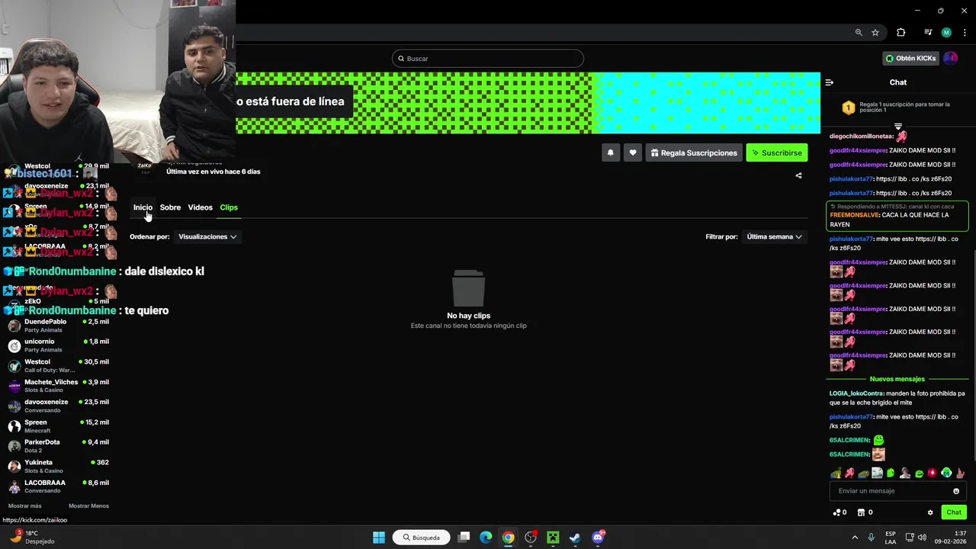Click the Suscribirse button

click(x=777, y=152)
